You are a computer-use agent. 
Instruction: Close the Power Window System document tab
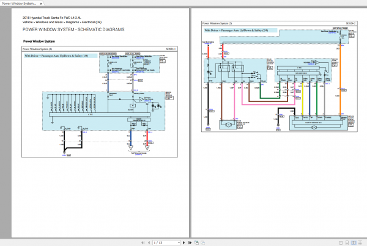41,4
